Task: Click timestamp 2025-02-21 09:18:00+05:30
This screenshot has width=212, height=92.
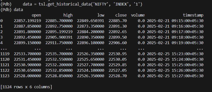Action: (175, 37)
